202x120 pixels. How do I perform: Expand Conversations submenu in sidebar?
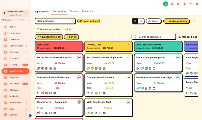[27, 46]
